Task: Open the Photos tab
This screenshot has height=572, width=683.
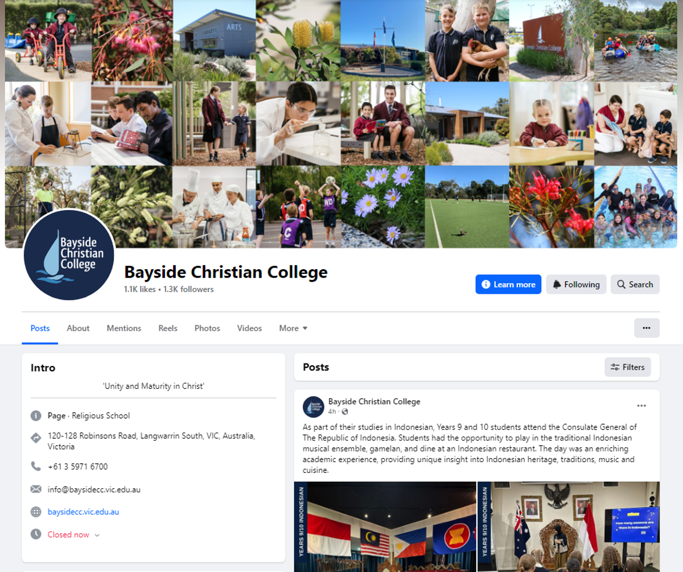Action: [207, 328]
